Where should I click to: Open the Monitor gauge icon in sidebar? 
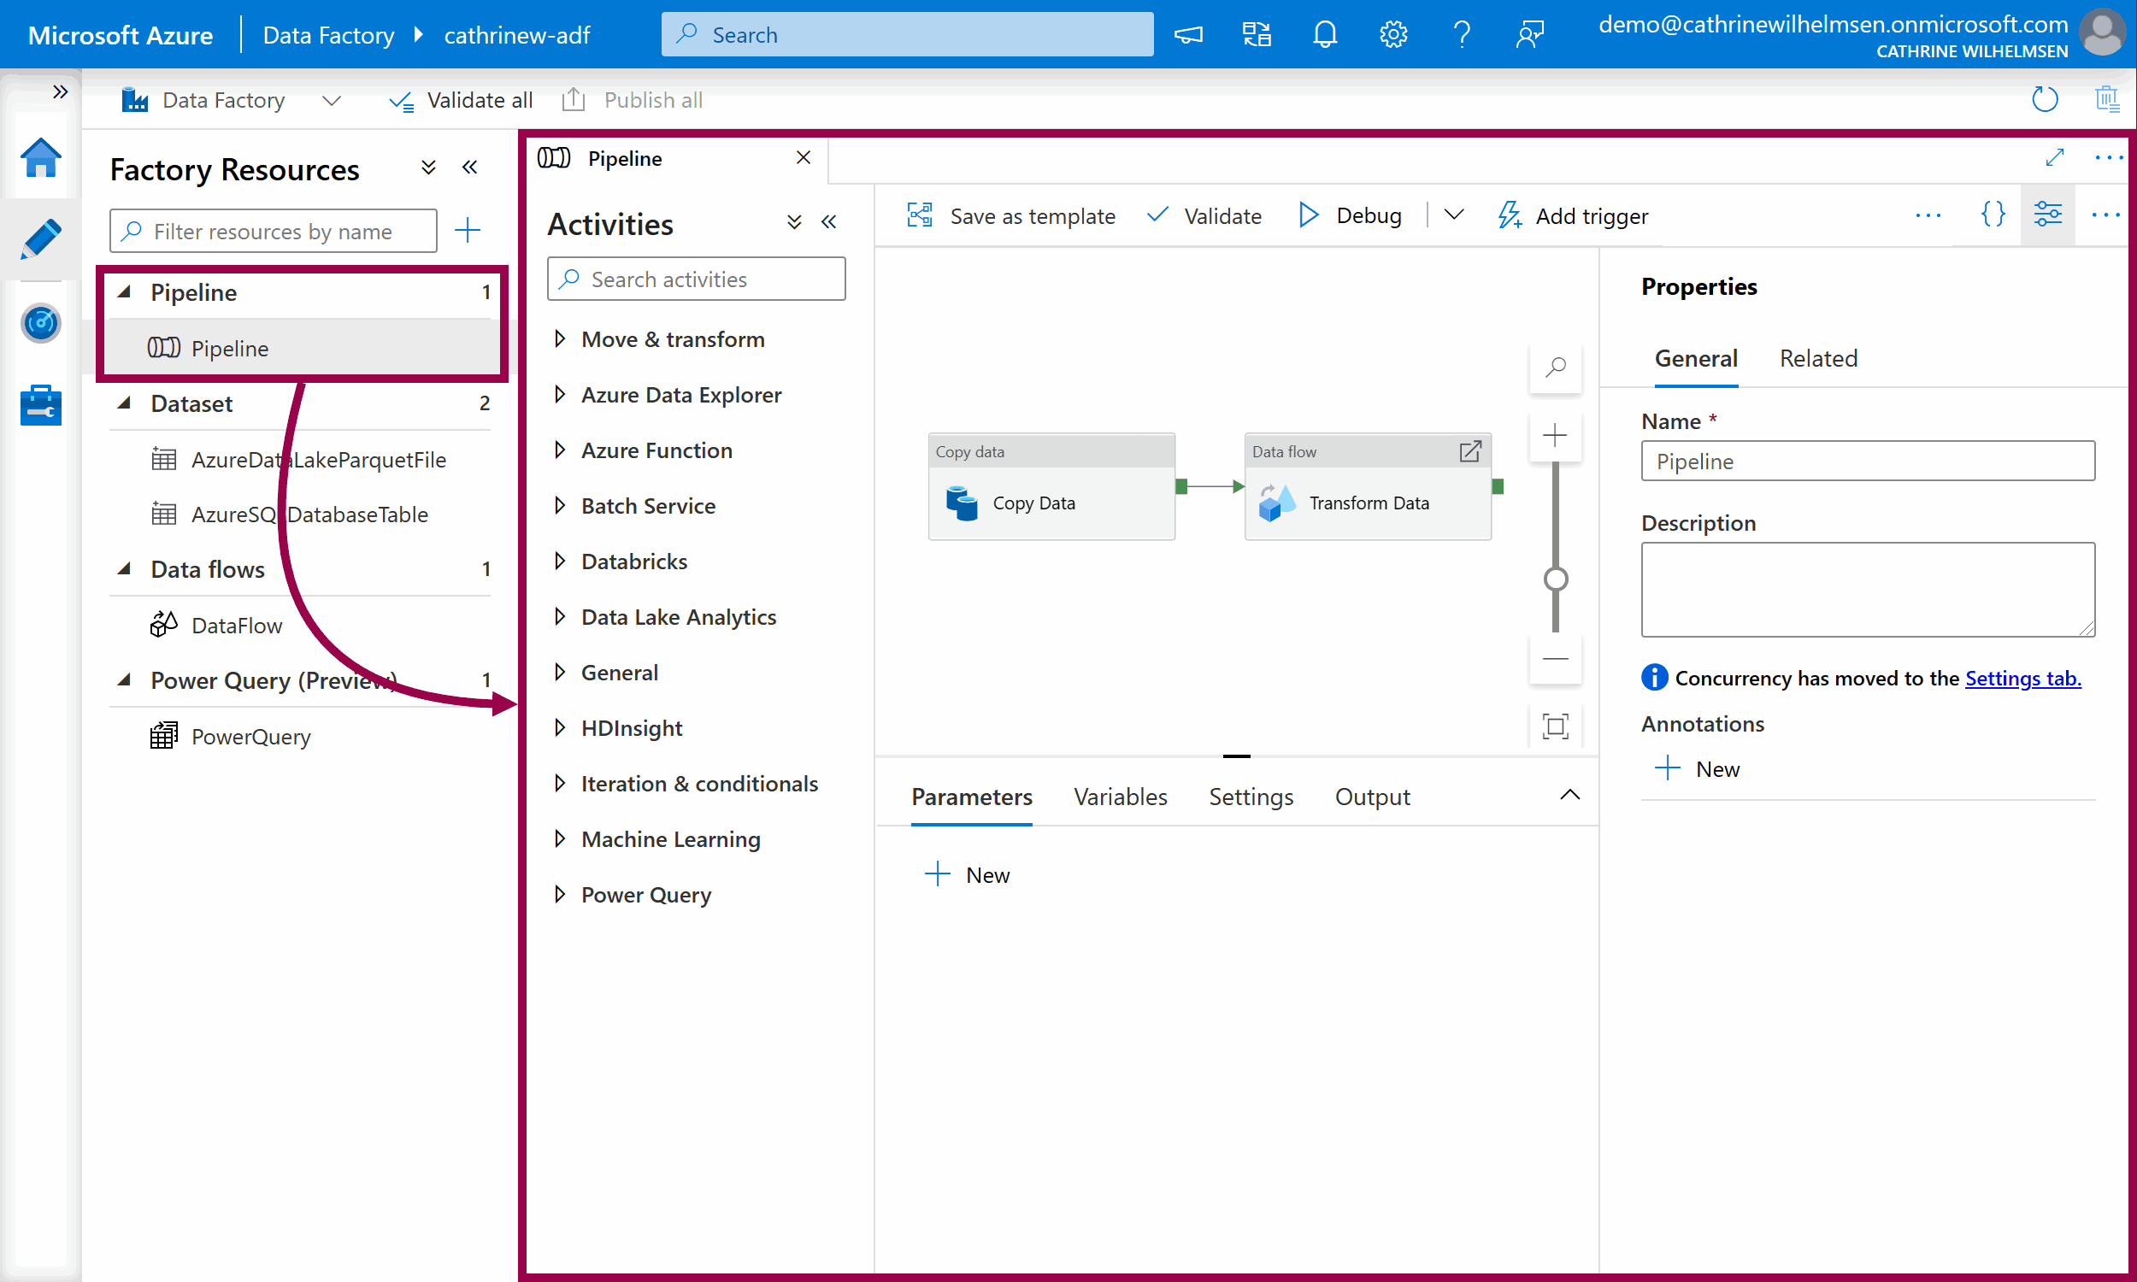coord(40,324)
